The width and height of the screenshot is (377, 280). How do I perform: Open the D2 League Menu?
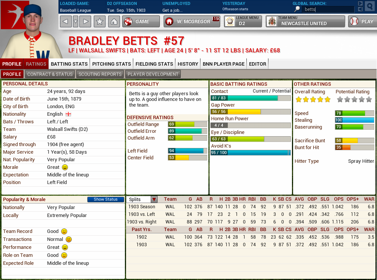click(243, 22)
